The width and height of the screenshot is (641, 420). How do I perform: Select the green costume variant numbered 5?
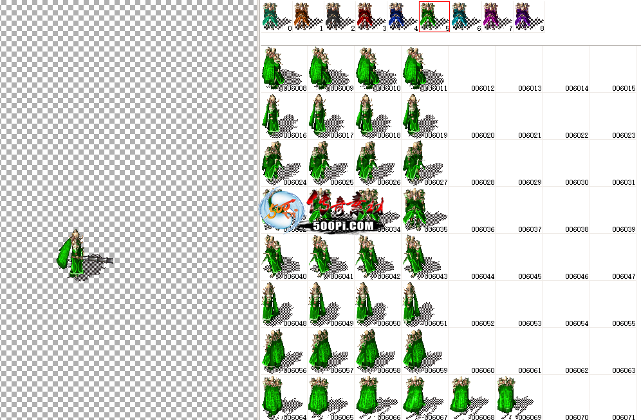(434, 17)
